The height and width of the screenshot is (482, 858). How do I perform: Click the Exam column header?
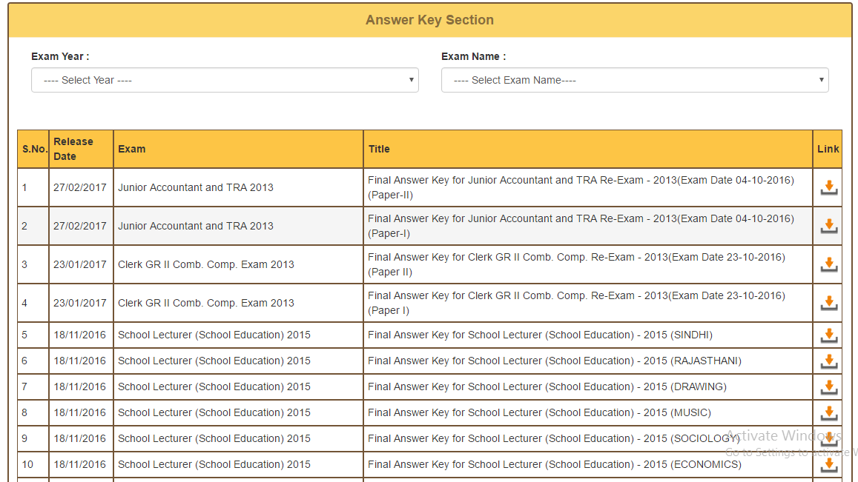pyautogui.click(x=132, y=149)
